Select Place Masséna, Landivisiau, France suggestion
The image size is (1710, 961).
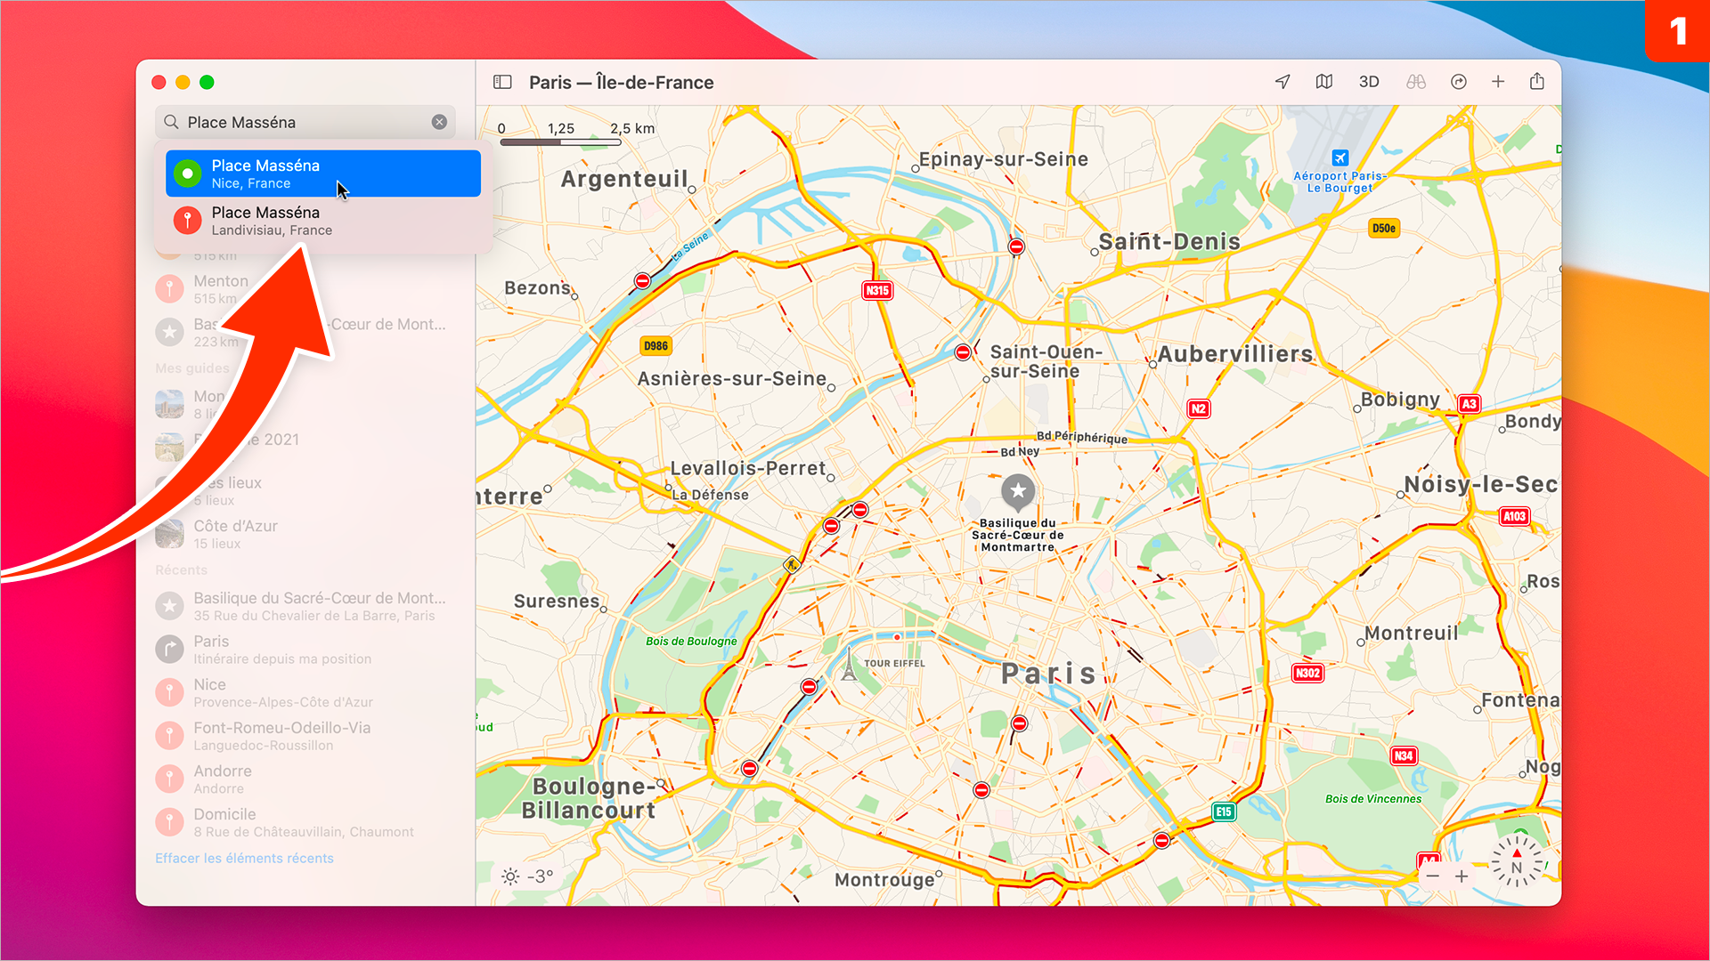(323, 221)
